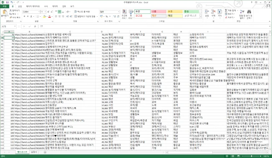Click the Cut scissors icon

[x=10, y=10]
